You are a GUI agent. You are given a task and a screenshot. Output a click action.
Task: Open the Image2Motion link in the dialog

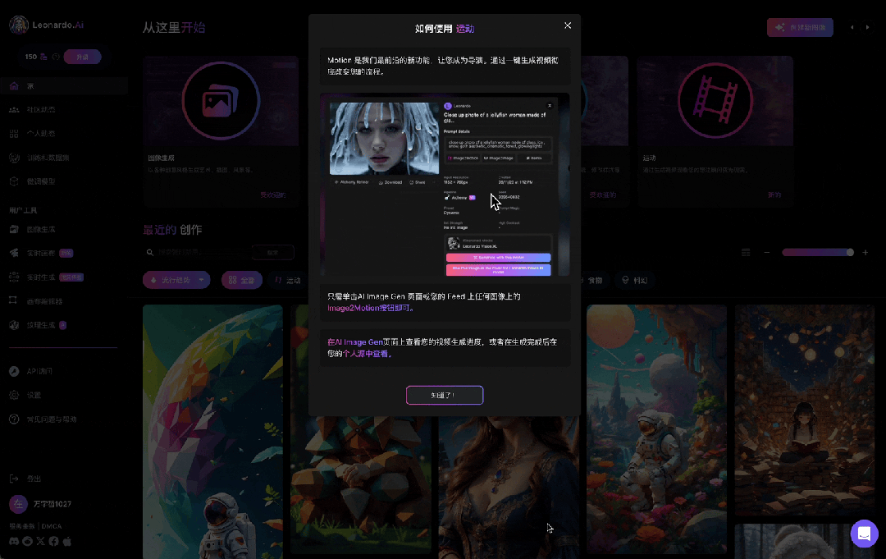point(372,308)
